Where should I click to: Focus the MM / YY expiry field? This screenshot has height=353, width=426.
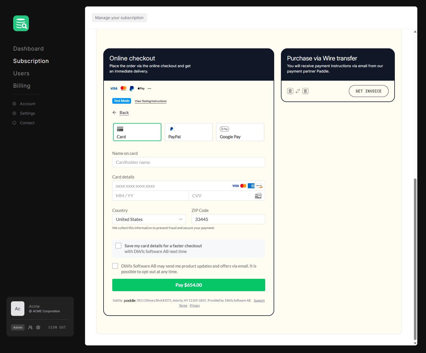(150, 196)
